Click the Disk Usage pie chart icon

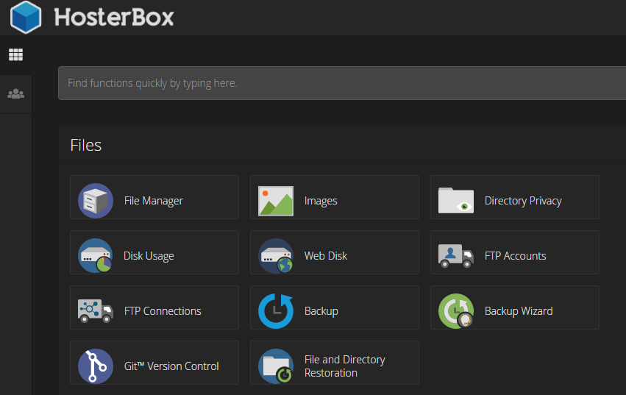click(x=96, y=256)
